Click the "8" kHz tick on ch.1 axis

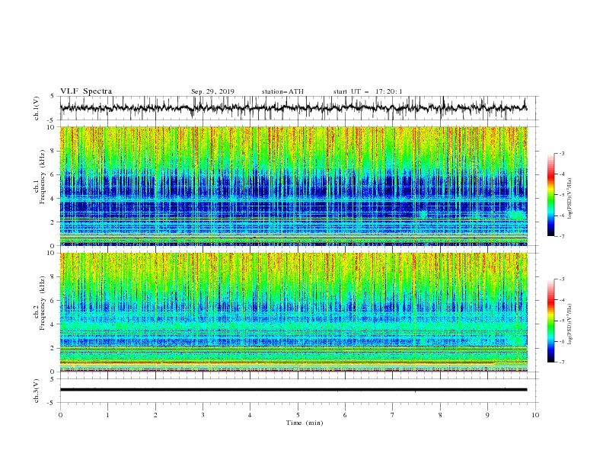pyautogui.click(x=53, y=151)
